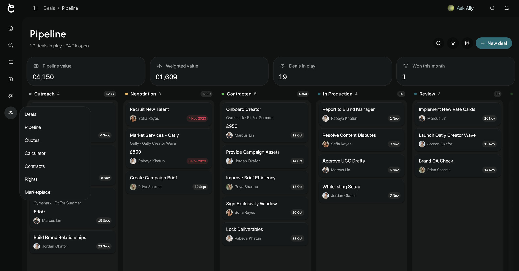Click the Deals in play stat card

click(332, 71)
